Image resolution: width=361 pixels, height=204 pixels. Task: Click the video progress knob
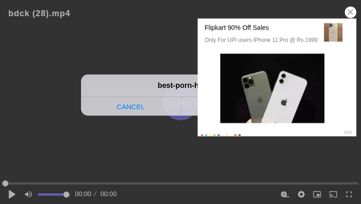(x=5, y=183)
